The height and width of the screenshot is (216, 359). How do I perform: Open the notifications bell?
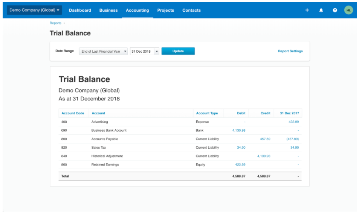pos(321,10)
